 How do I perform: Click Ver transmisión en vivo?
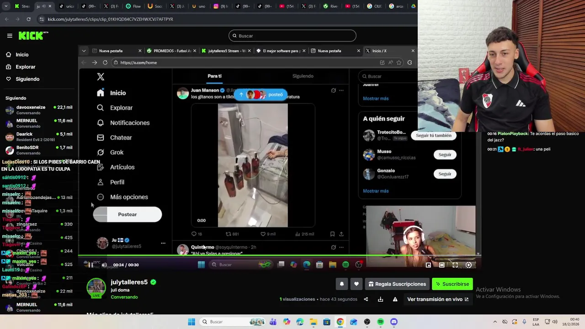(438, 299)
